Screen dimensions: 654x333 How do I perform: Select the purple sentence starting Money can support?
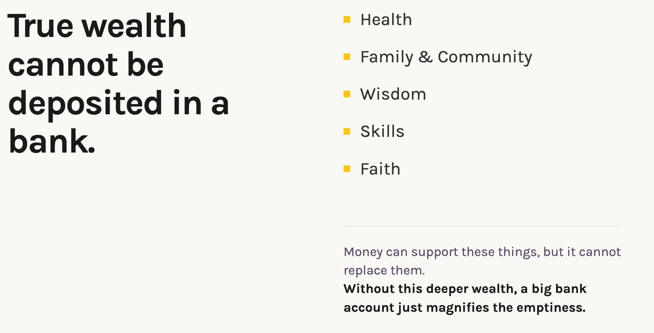[482, 261]
